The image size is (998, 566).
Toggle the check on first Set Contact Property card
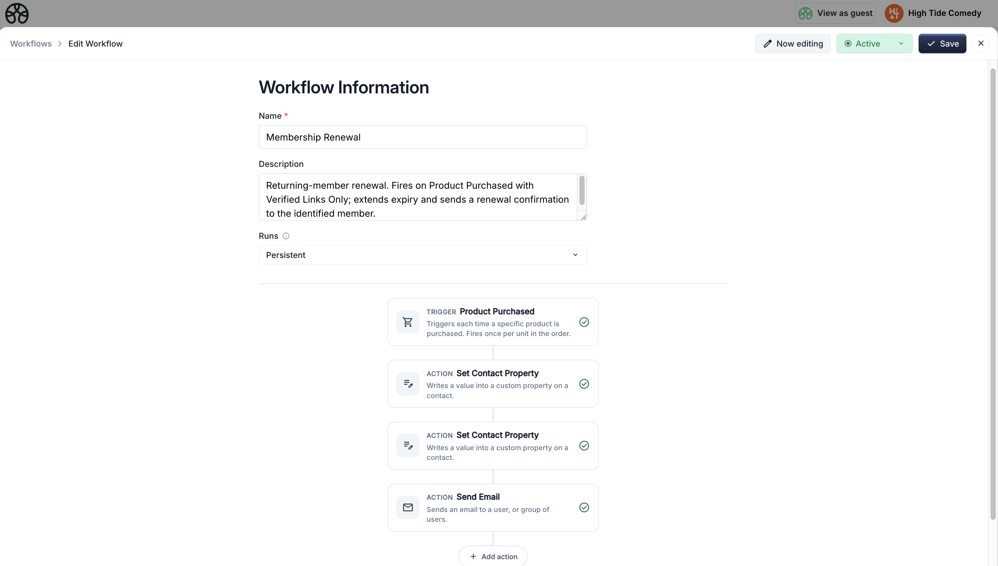tap(584, 384)
